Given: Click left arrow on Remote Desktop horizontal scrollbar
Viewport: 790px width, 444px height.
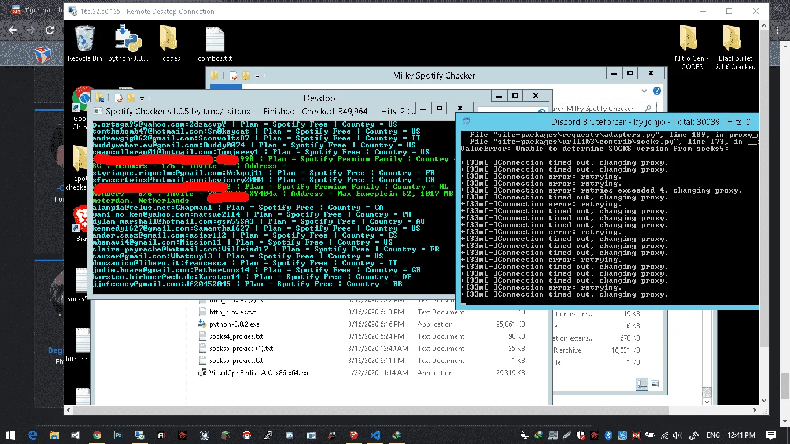Looking at the screenshot, I should pyautogui.click(x=68, y=410).
